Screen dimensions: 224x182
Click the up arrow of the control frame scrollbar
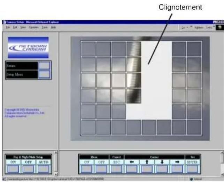coord(222,152)
